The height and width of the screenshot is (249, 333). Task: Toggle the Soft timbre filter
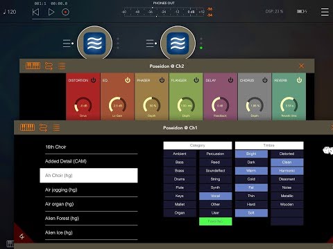click(251, 213)
